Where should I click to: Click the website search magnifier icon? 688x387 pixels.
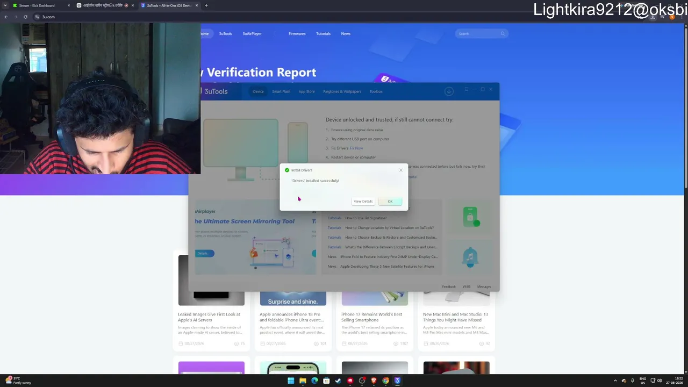point(503,34)
